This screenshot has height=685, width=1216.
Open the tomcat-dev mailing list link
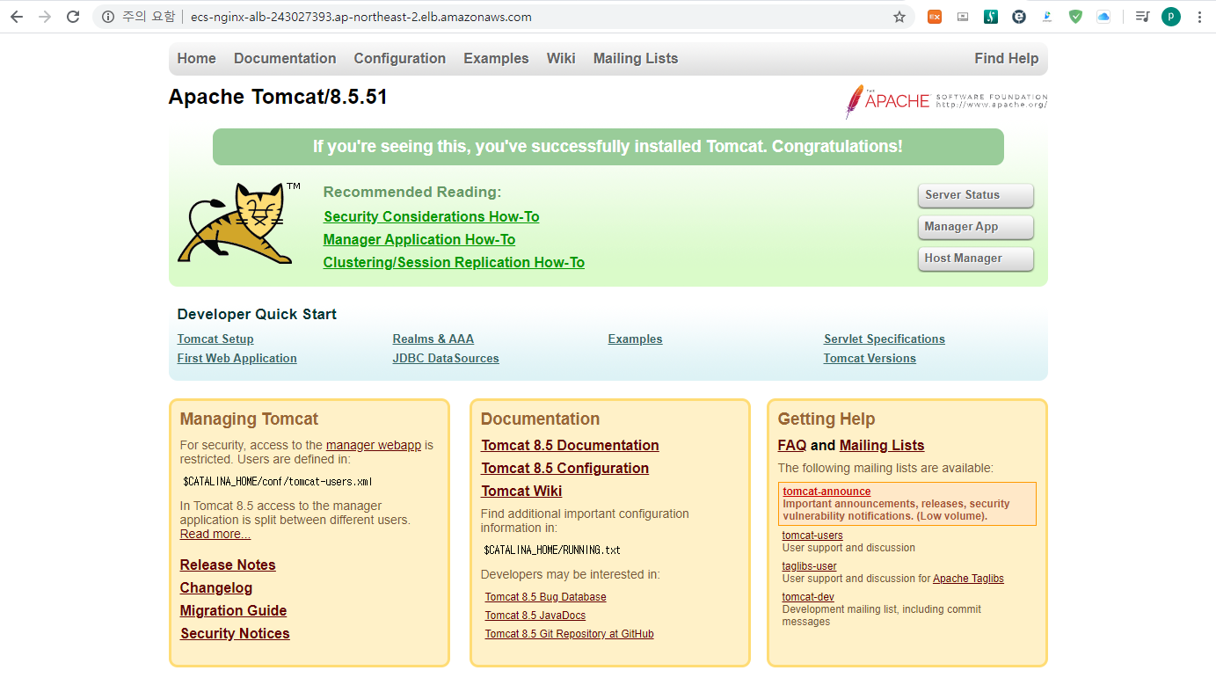coord(808,597)
